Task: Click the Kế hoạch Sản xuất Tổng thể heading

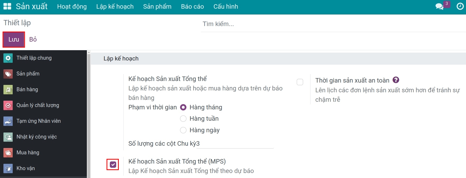Action: tap(168, 79)
